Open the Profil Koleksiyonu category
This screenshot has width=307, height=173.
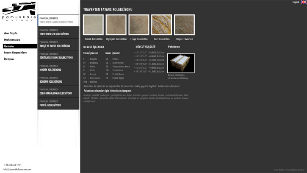coord(58,103)
